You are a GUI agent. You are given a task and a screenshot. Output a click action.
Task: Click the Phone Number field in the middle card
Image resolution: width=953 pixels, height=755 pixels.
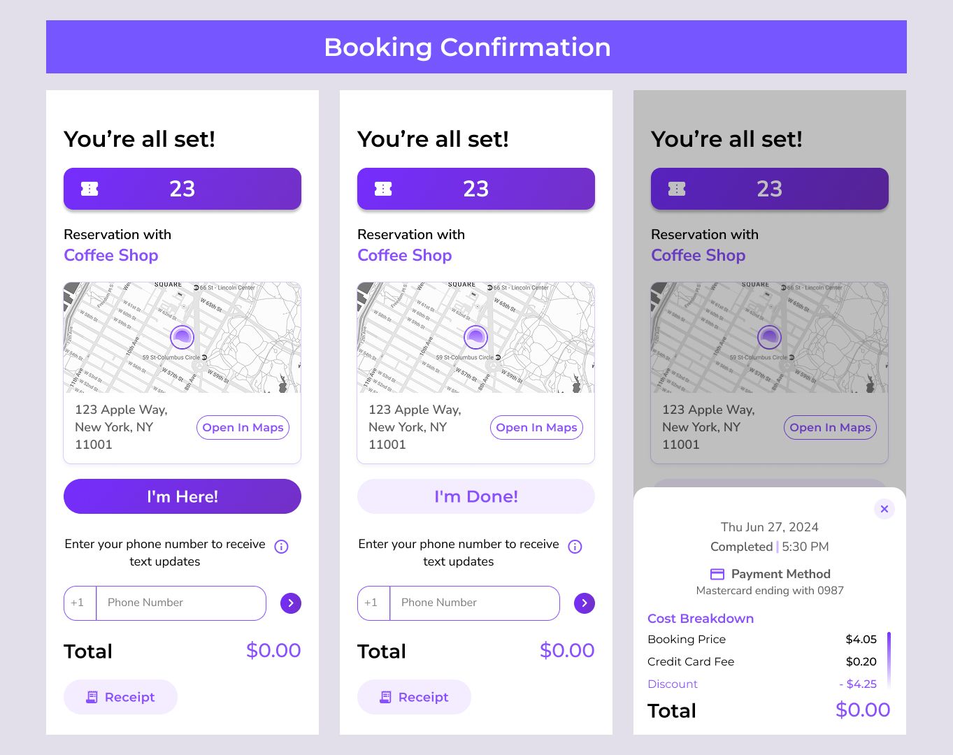click(474, 603)
